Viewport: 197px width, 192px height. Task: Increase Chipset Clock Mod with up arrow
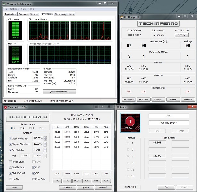point(45,143)
